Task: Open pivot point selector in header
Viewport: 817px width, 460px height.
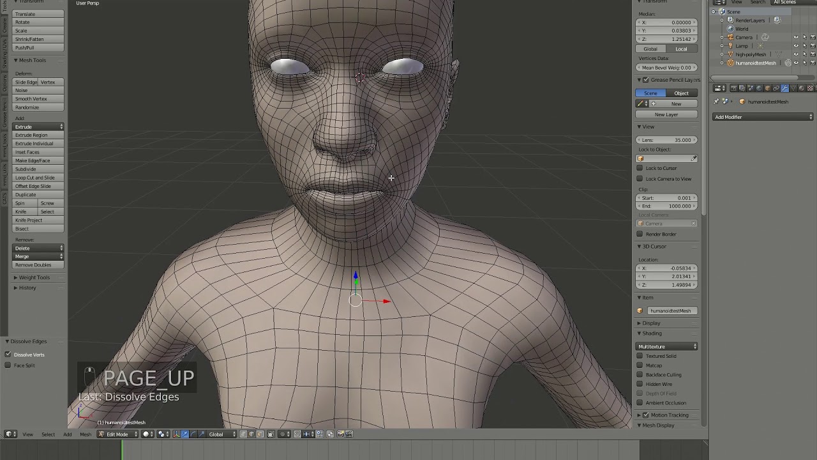Action: coord(163,434)
